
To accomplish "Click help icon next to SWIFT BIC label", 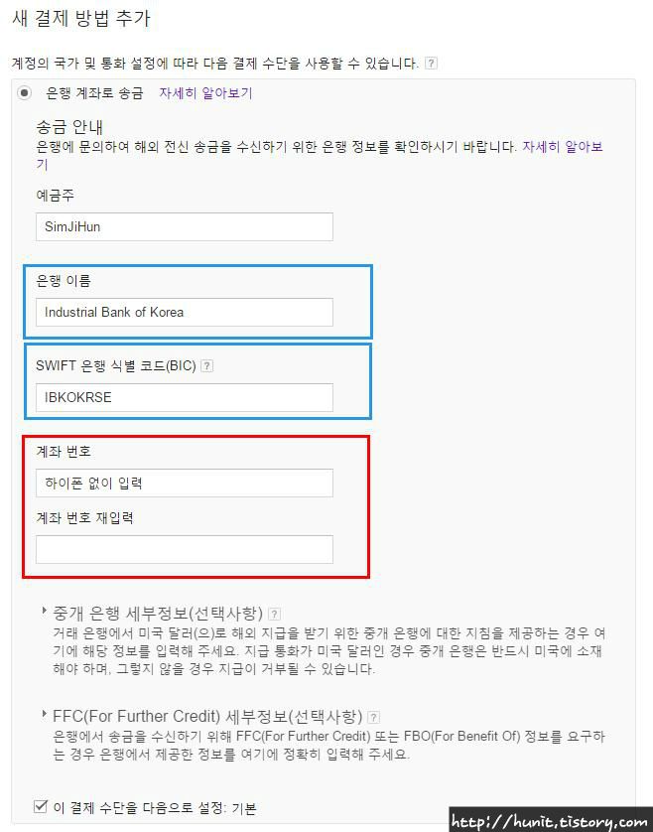I will 207,365.
